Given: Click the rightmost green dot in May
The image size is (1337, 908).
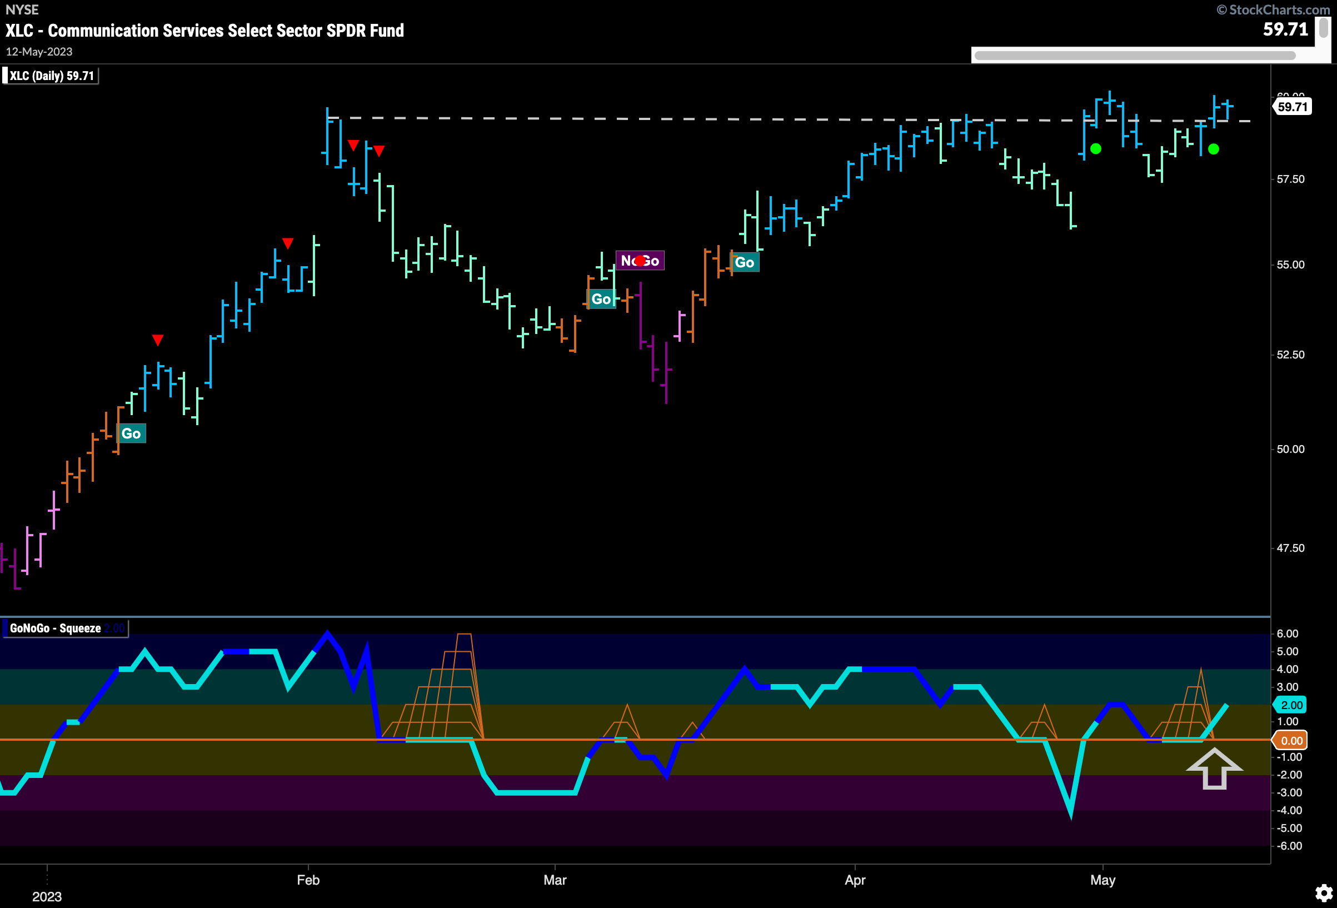Looking at the screenshot, I should (1214, 149).
